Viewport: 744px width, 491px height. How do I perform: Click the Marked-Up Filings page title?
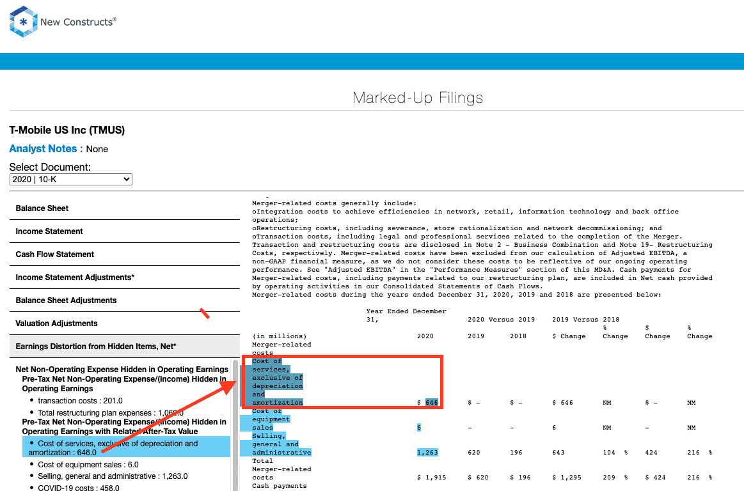tap(418, 98)
